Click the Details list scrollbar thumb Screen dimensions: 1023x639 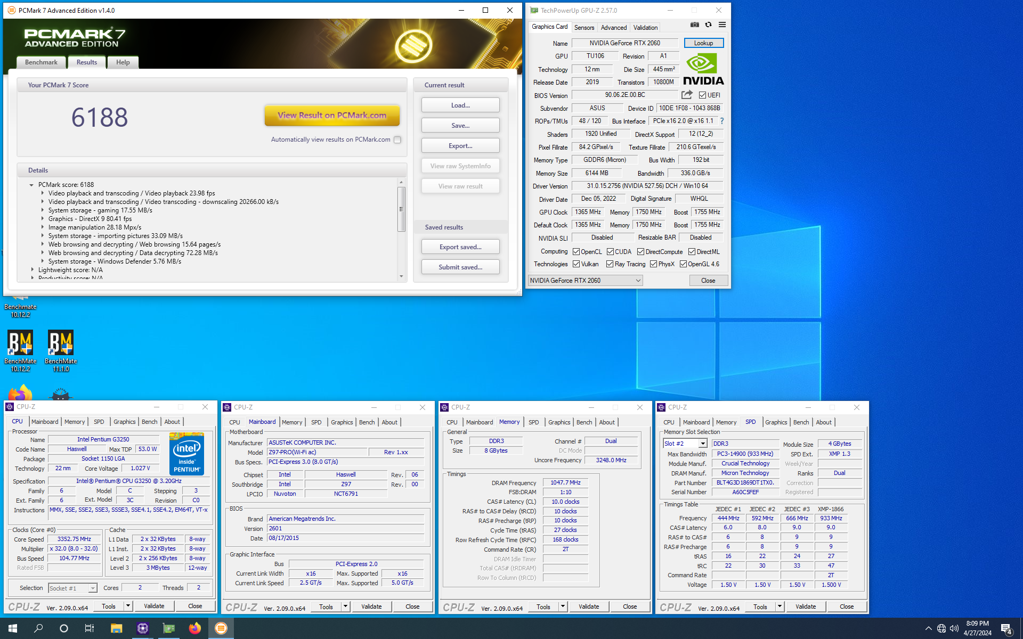(401, 209)
